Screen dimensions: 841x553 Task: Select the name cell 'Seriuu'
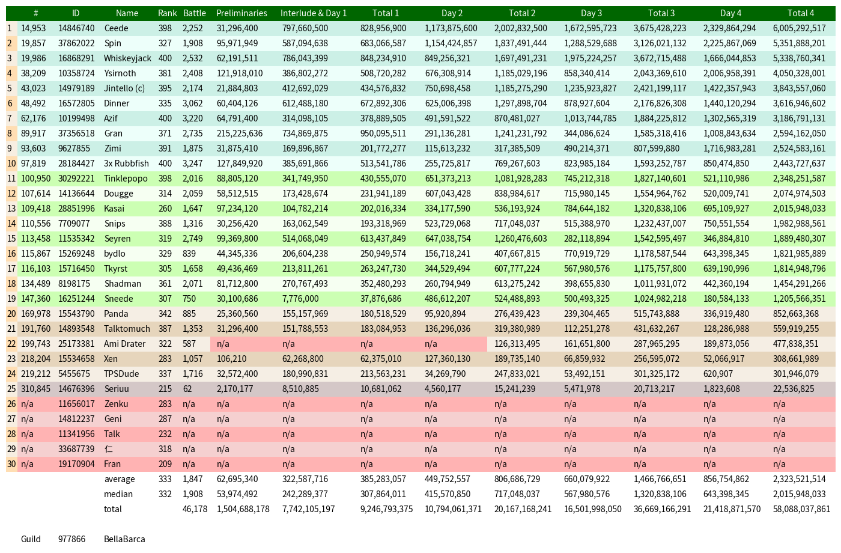(117, 389)
